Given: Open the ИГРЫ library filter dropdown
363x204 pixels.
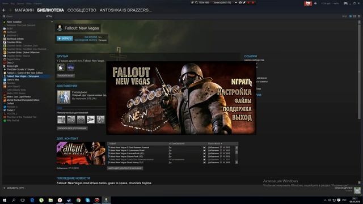Looking at the screenshot, I should 49,16.
